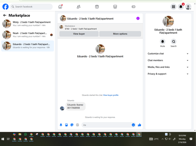Click the View buyer button
Screen dimensions: 196x146
coord(79,34)
